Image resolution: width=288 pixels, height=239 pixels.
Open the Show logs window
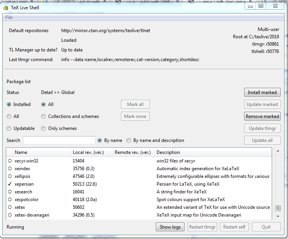[x=170, y=227]
